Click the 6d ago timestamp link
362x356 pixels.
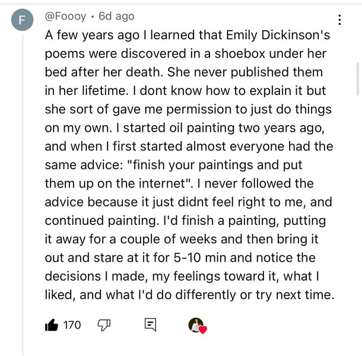[x=117, y=16]
